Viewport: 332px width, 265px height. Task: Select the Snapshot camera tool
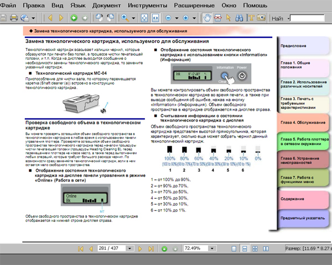[x=261, y=18]
